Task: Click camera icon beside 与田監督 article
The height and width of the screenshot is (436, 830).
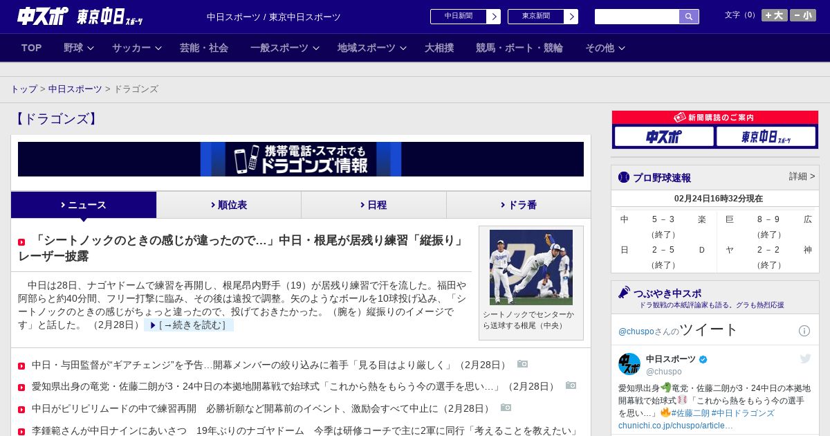Action: 522,364
